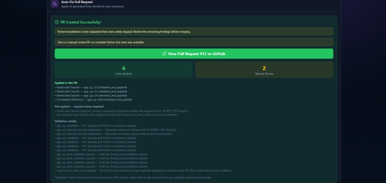Click 'Not applied — manual review required' heading
This screenshot has width=386, height=183.
[x=79, y=107]
